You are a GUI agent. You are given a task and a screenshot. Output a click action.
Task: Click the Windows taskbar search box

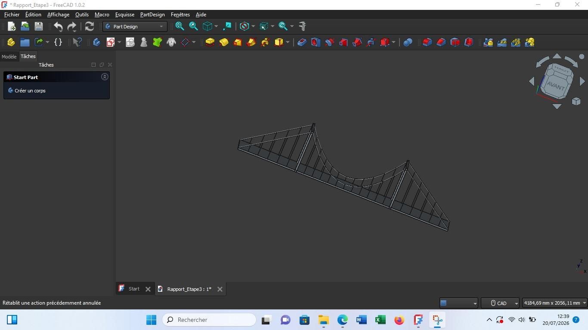[x=209, y=320]
